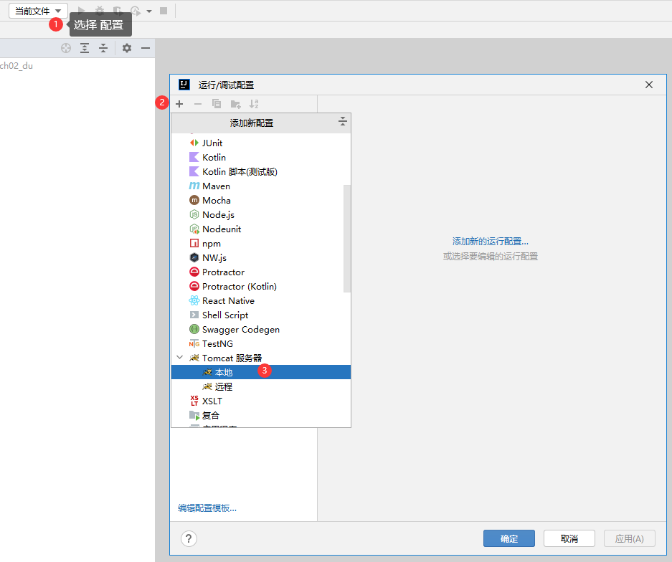Viewport: 672px width, 562px height.
Task: Choose Maven configuration type
Action: (x=216, y=186)
